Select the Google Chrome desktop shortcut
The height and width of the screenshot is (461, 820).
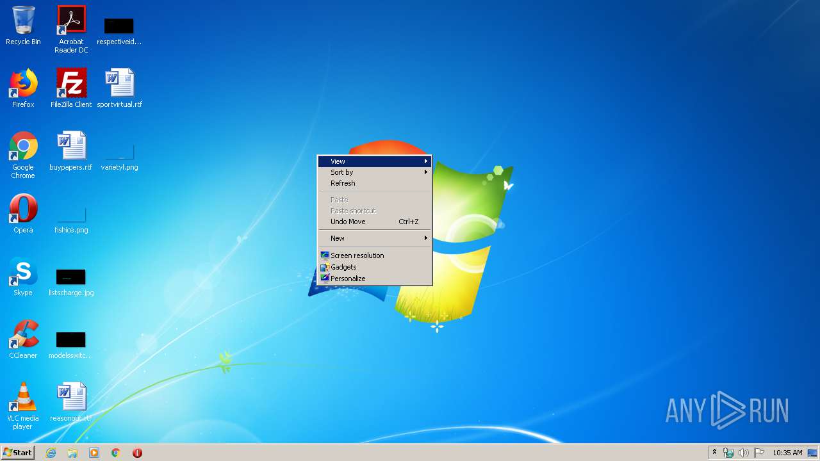pyautogui.click(x=23, y=156)
